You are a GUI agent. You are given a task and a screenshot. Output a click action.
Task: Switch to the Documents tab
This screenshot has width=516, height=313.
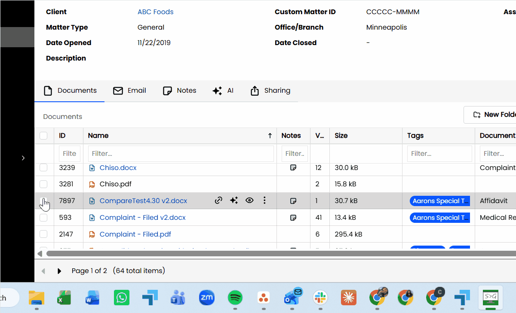pyautogui.click(x=70, y=91)
